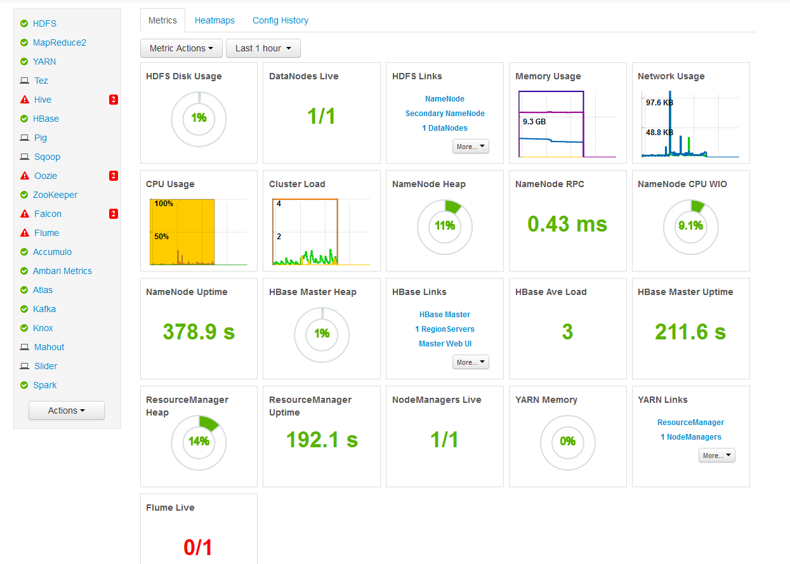The image size is (790, 564).
Task: Expand the More... dropdown under HDFS Links
Action: point(470,146)
